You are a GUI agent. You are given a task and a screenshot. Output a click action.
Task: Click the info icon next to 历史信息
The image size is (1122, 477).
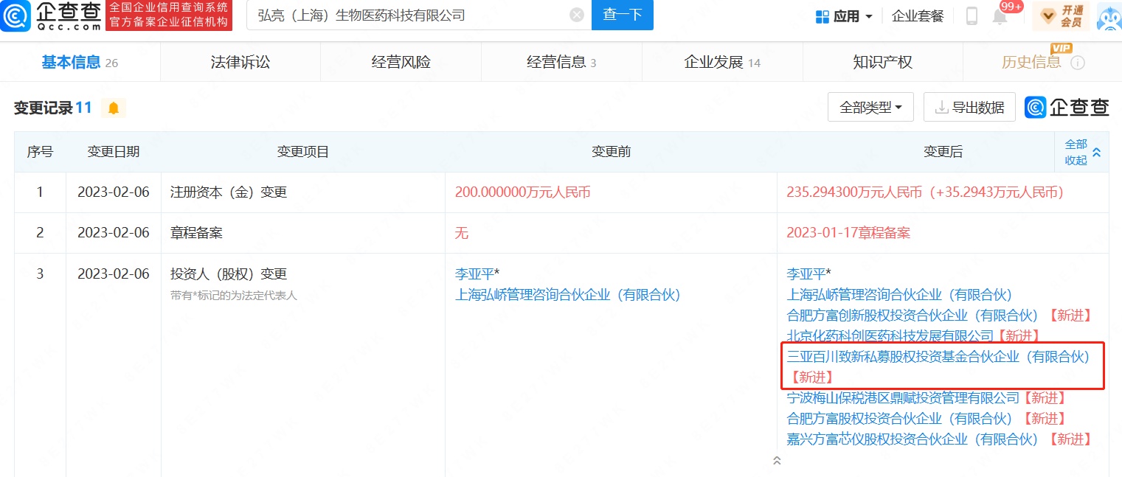[1078, 63]
